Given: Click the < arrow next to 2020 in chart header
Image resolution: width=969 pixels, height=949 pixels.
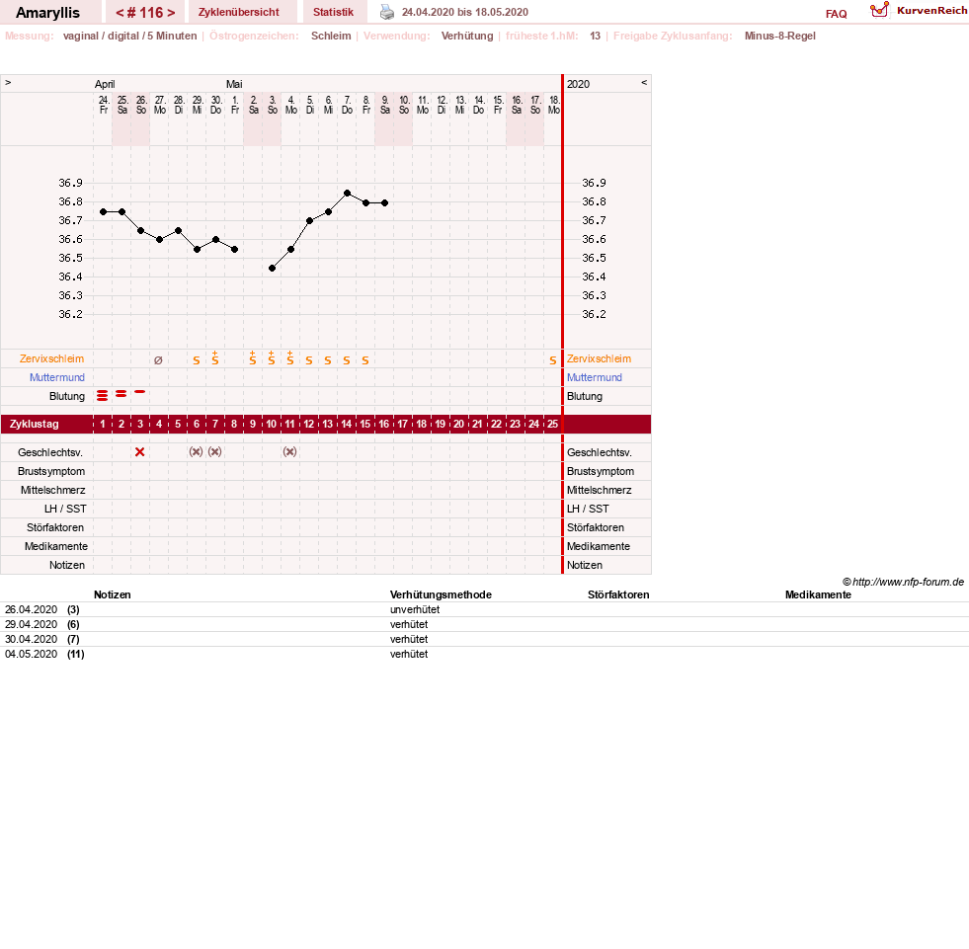Looking at the screenshot, I should coord(644,82).
